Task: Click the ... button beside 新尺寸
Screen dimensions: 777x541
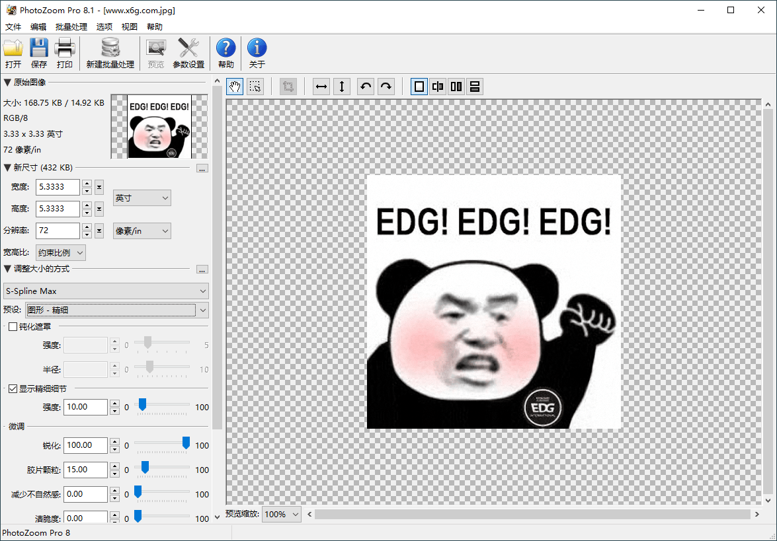Action: point(202,168)
